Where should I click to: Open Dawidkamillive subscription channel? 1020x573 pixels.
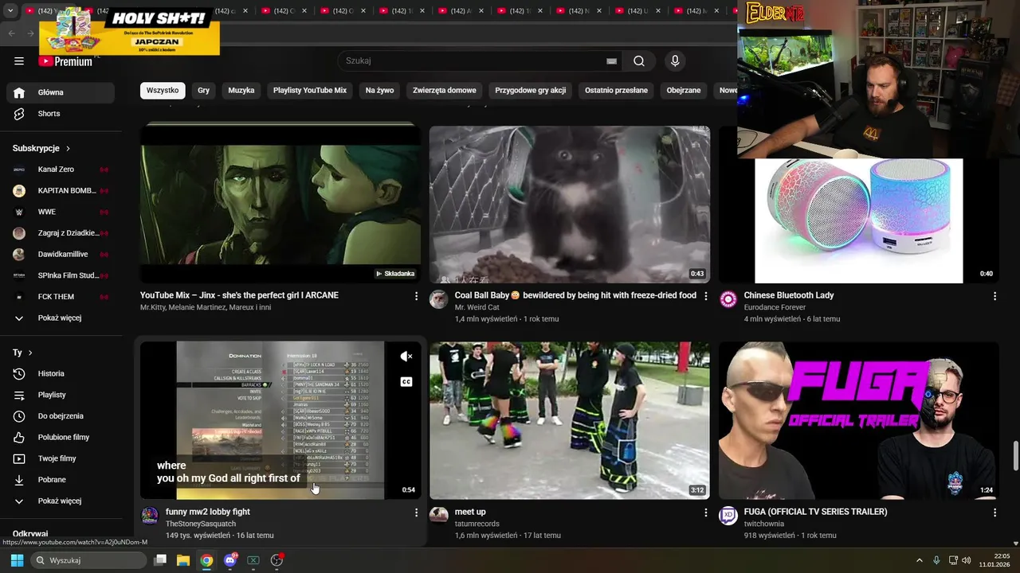(x=61, y=255)
